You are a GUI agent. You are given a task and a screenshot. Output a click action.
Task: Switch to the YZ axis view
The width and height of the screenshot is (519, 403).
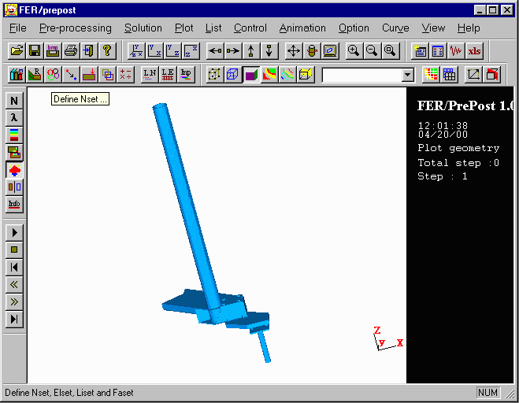173,50
